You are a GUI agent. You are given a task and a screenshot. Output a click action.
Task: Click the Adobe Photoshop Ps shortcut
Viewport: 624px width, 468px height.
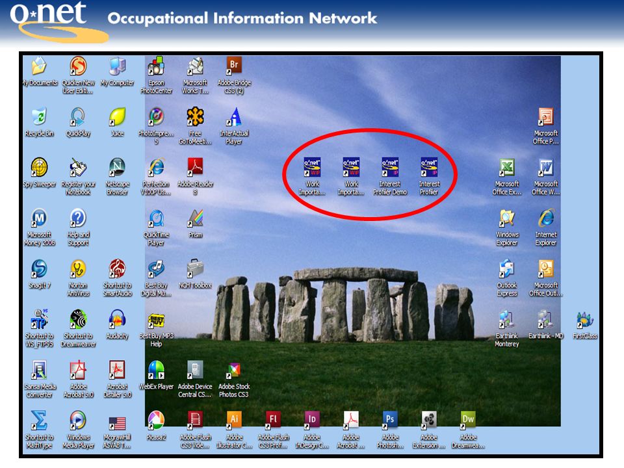point(390,421)
